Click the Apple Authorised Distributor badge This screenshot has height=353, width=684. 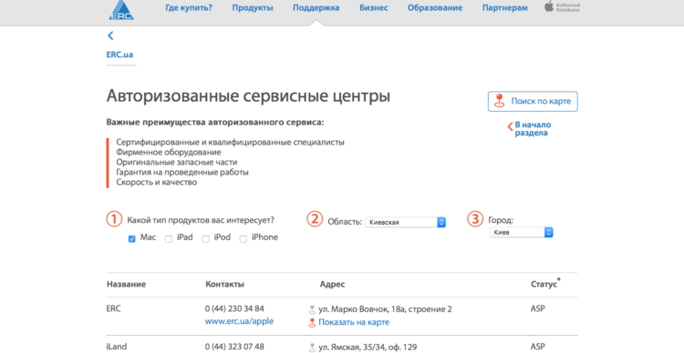[562, 7]
